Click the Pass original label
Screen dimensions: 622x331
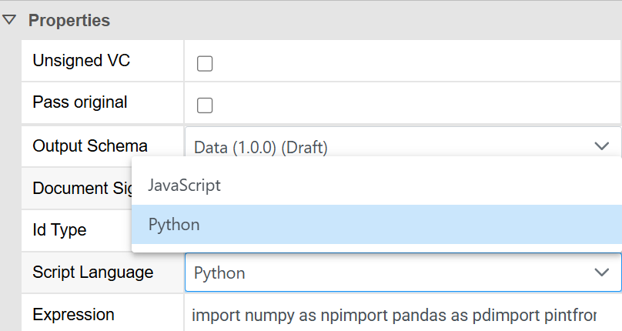79,102
